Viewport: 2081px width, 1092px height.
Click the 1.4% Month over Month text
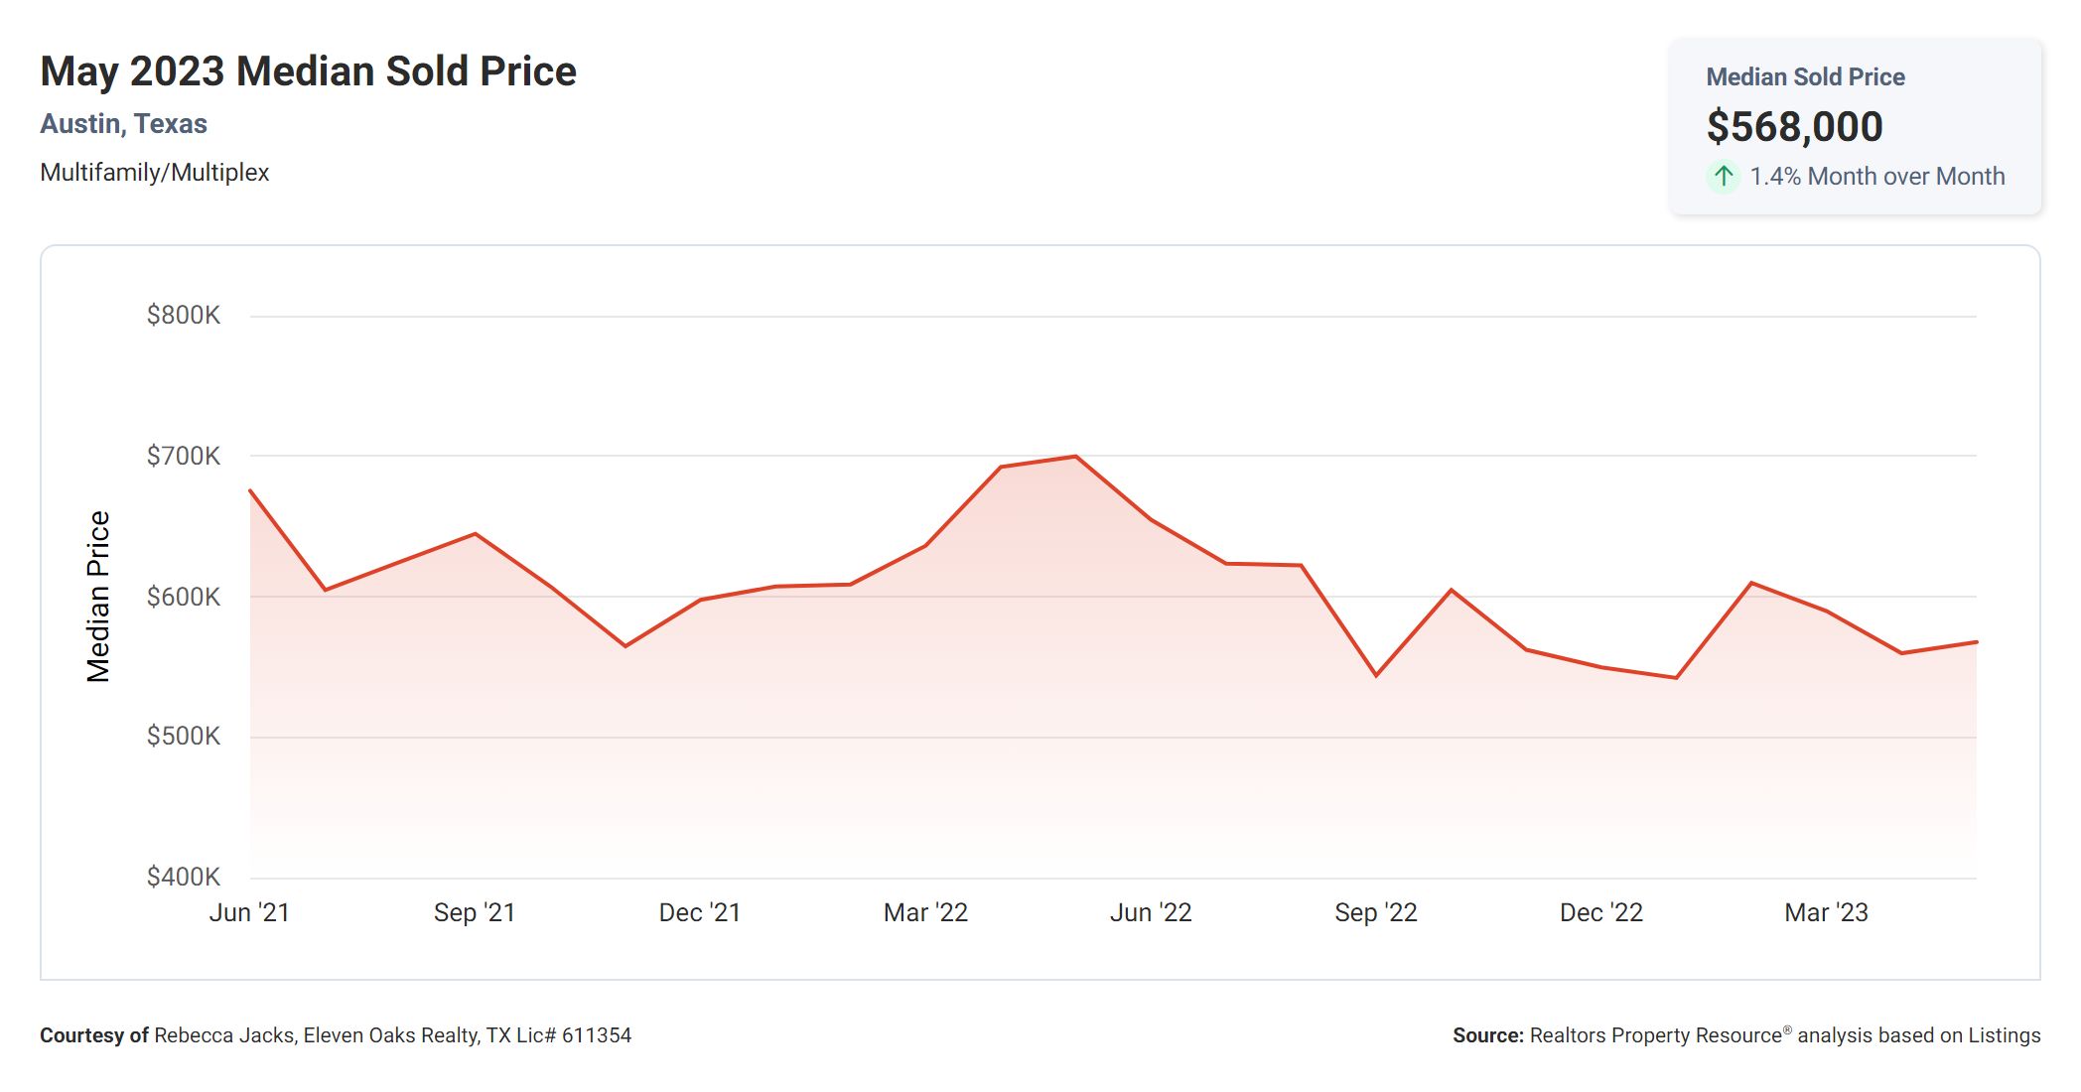pyautogui.click(x=1876, y=177)
